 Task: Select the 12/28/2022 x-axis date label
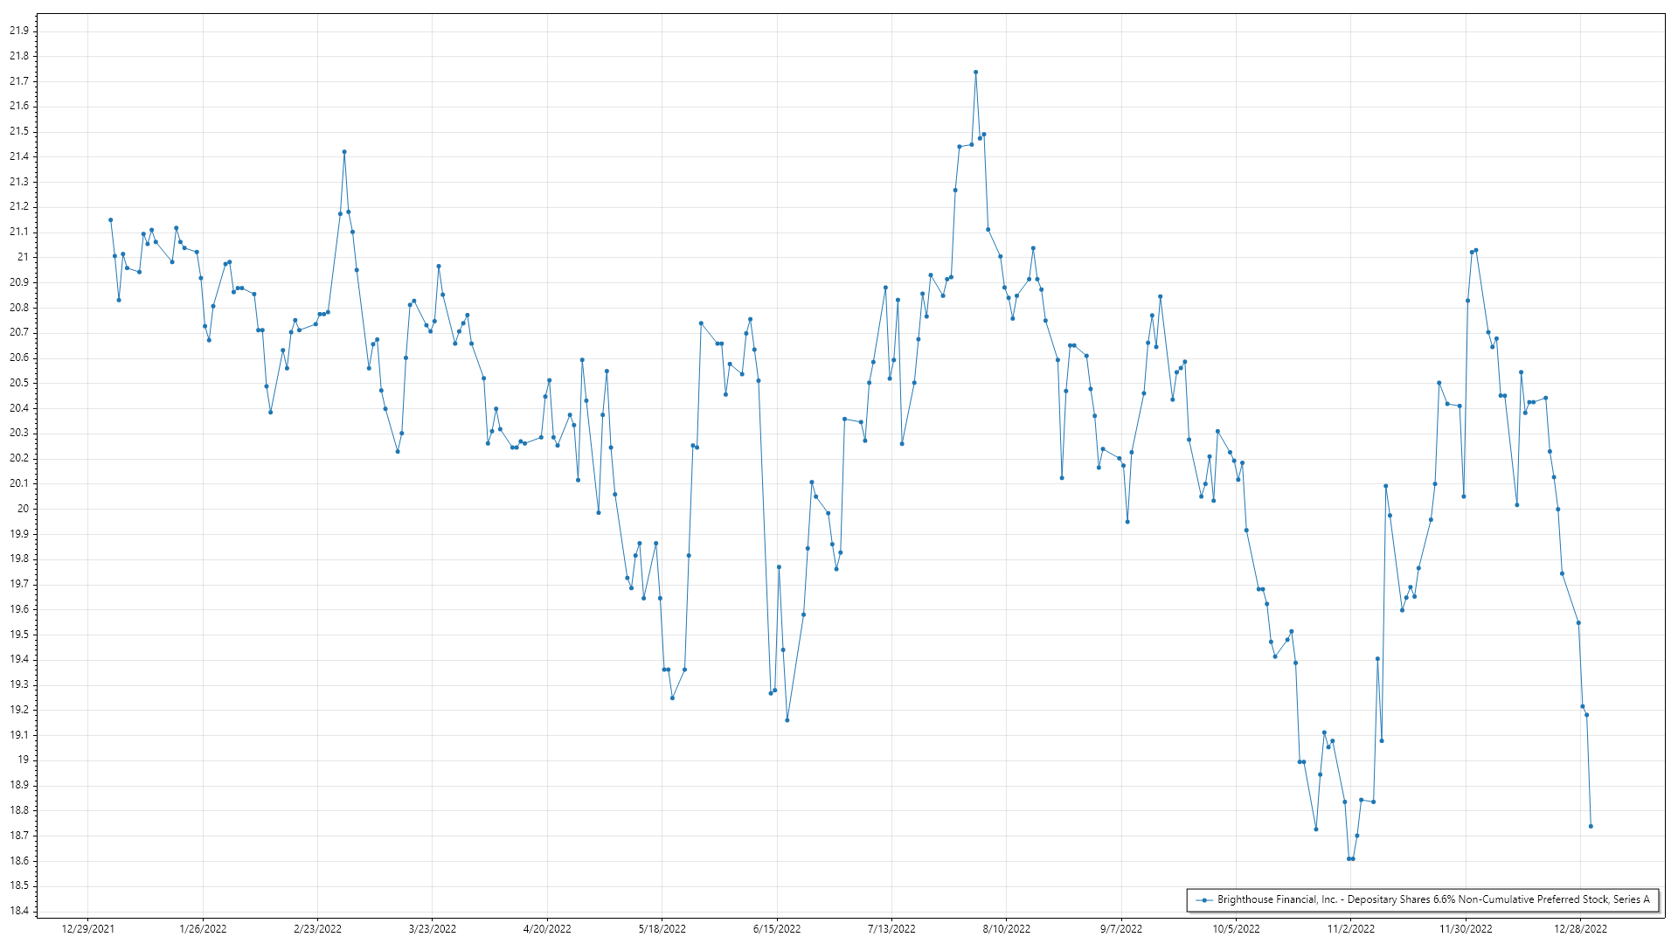[x=1580, y=929]
